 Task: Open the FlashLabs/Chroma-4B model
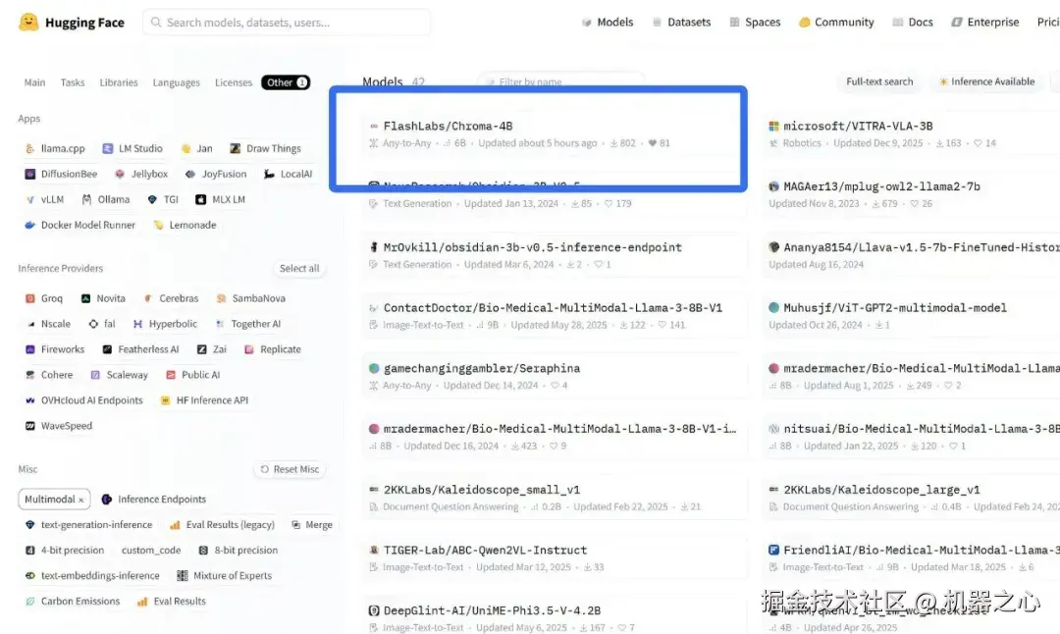pyautogui.click(x=448, y=126)
